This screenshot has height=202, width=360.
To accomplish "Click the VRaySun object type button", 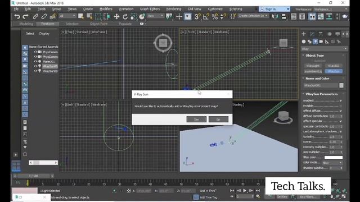I will click(x=334, y=71).
